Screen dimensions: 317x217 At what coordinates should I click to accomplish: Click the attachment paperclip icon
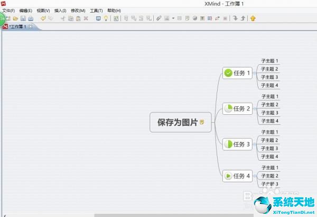coord(159,18)
